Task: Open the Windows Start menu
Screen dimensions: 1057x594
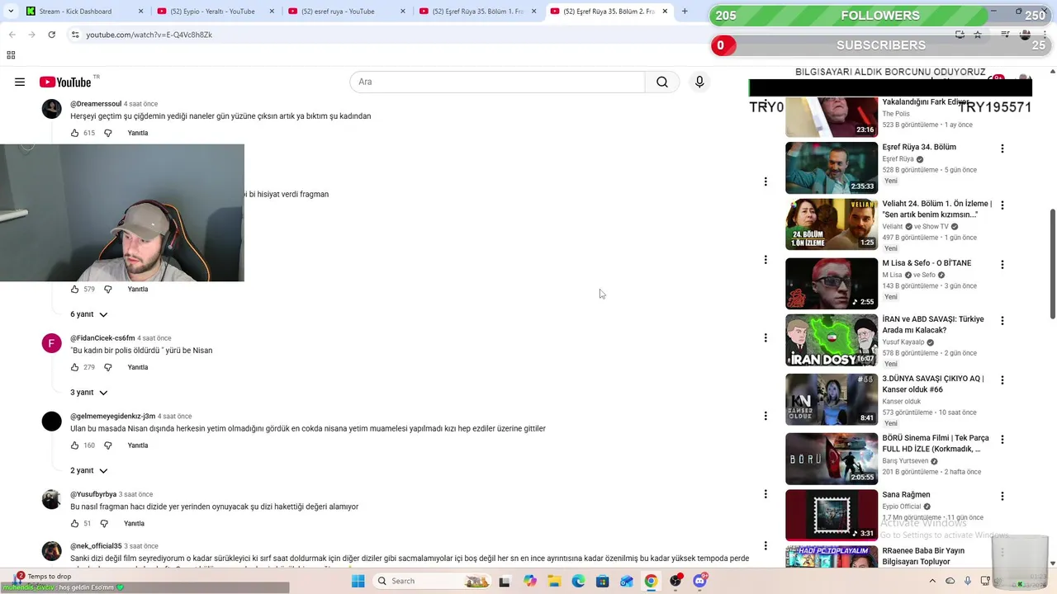Action: [x=358, y=581]
